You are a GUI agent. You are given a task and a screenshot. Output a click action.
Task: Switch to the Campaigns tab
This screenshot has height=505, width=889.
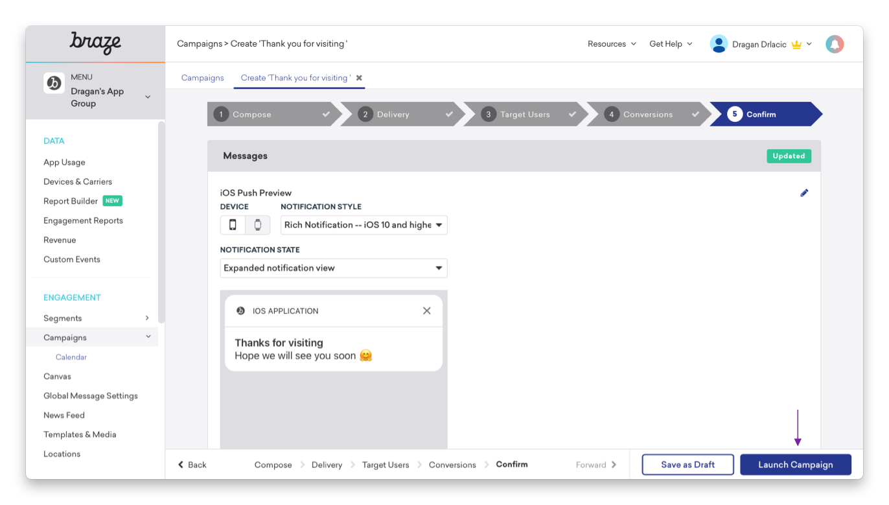(x=203, y=78)
